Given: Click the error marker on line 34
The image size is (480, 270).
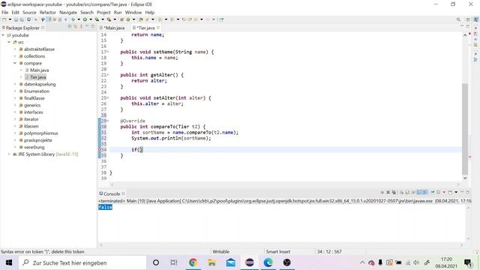Looking at the screenshot, I should pos(100,150).
